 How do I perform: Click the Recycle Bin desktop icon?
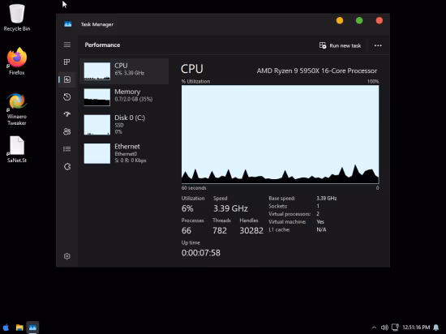click(x=17, y=18)
